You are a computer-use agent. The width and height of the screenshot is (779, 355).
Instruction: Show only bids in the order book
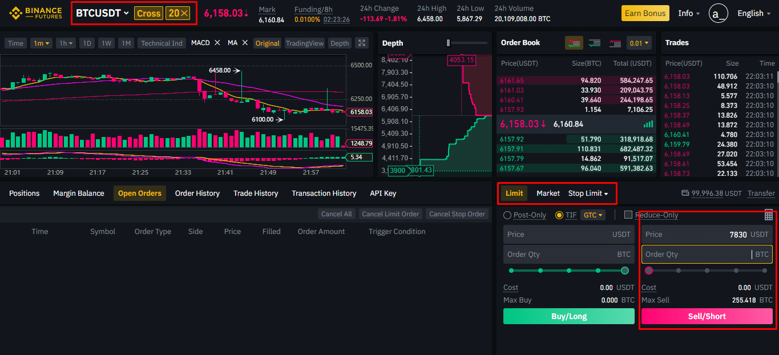point(594,43)
